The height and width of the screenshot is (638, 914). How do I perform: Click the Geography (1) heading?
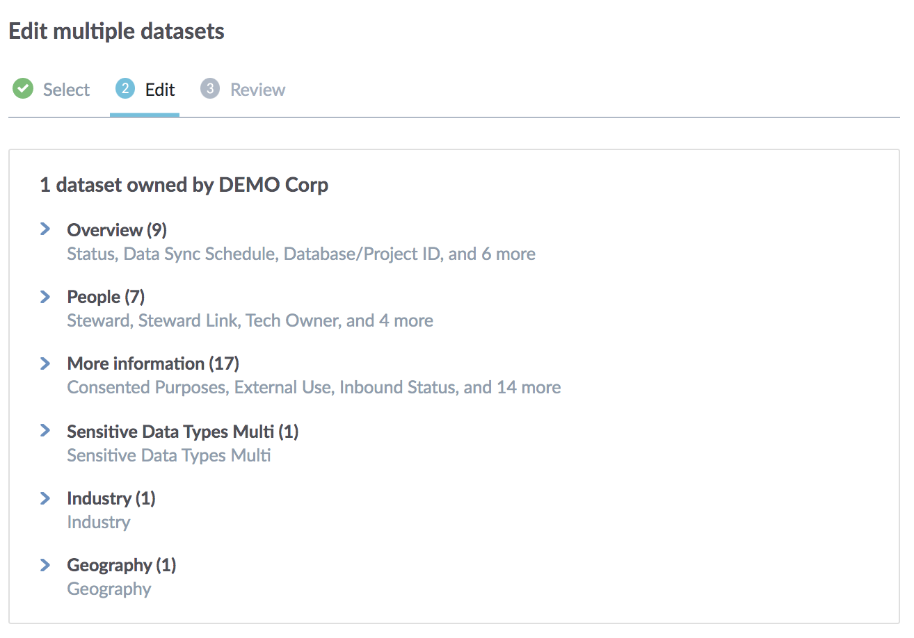point(122,566)
